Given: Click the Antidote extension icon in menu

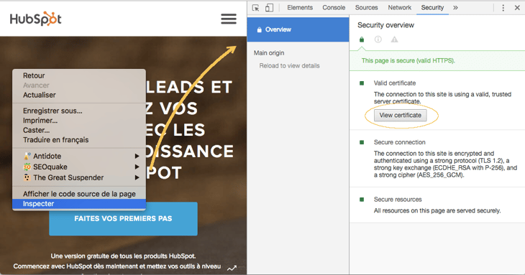Looking at the screenshot, I should [27, 156].
